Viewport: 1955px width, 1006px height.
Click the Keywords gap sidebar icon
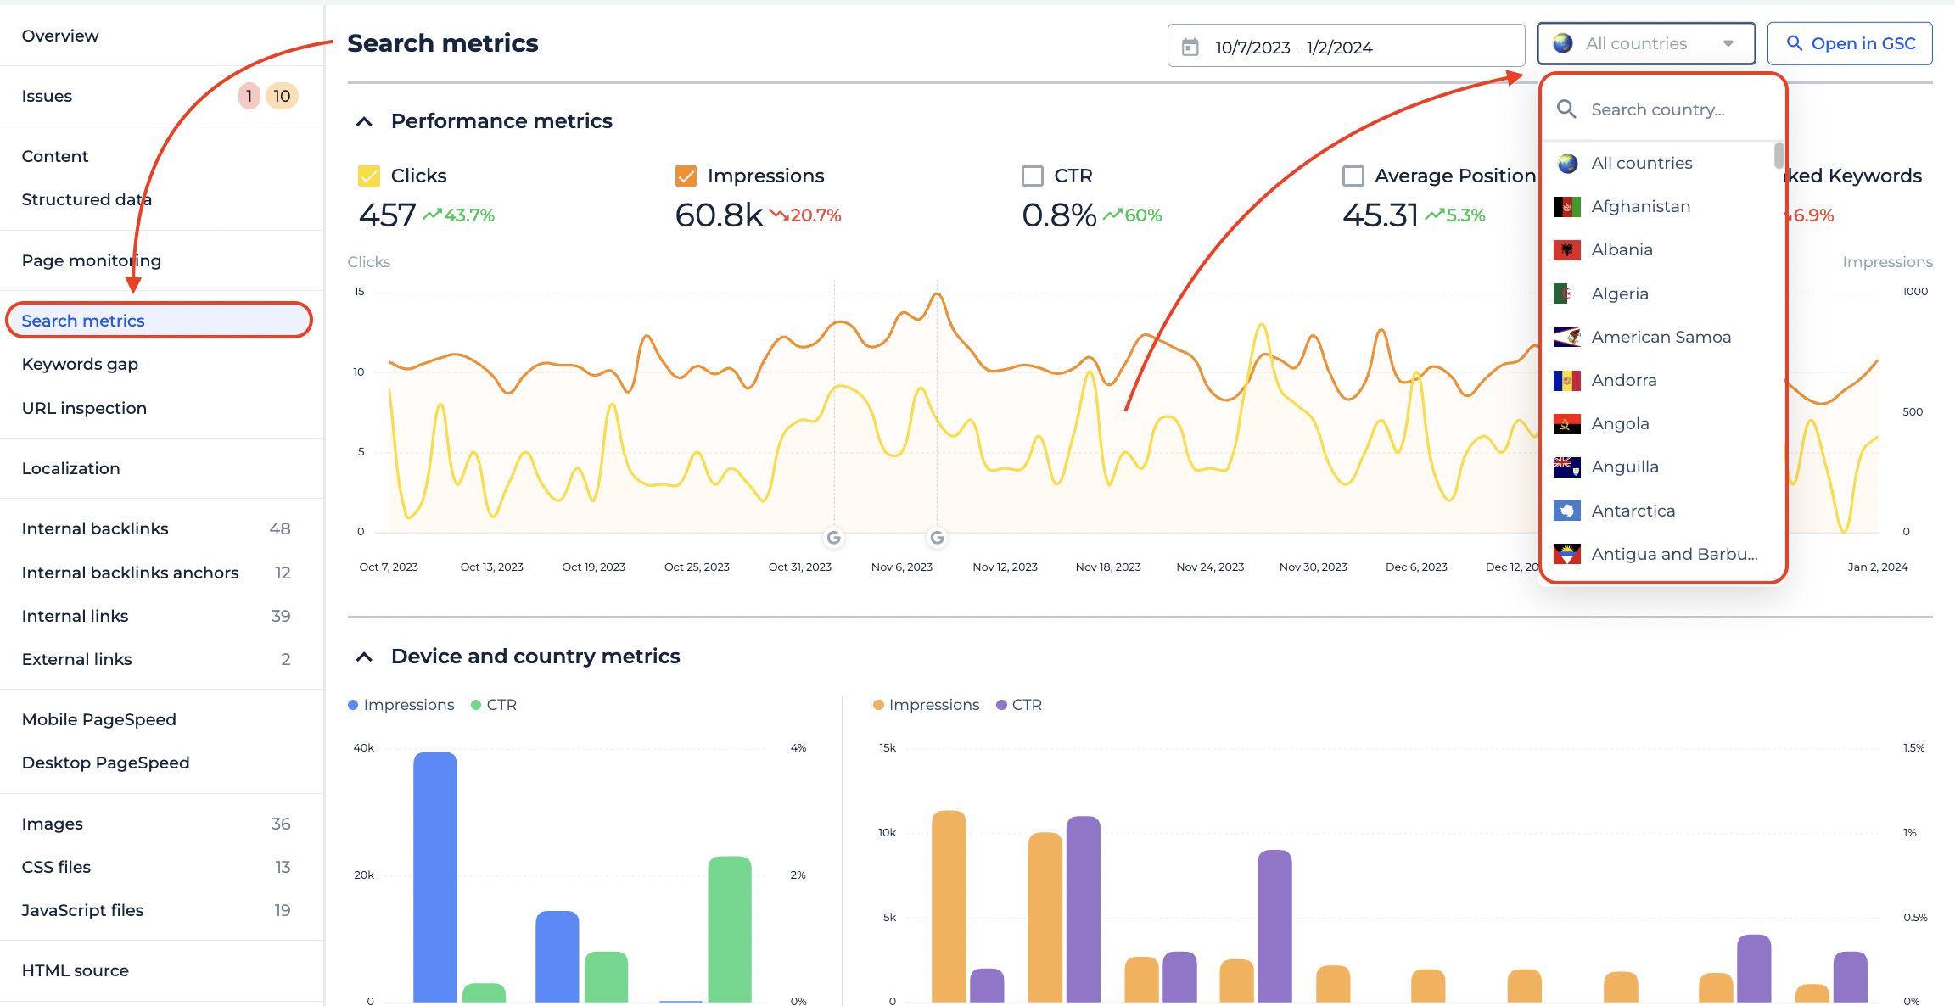click(x=81, y=363)
